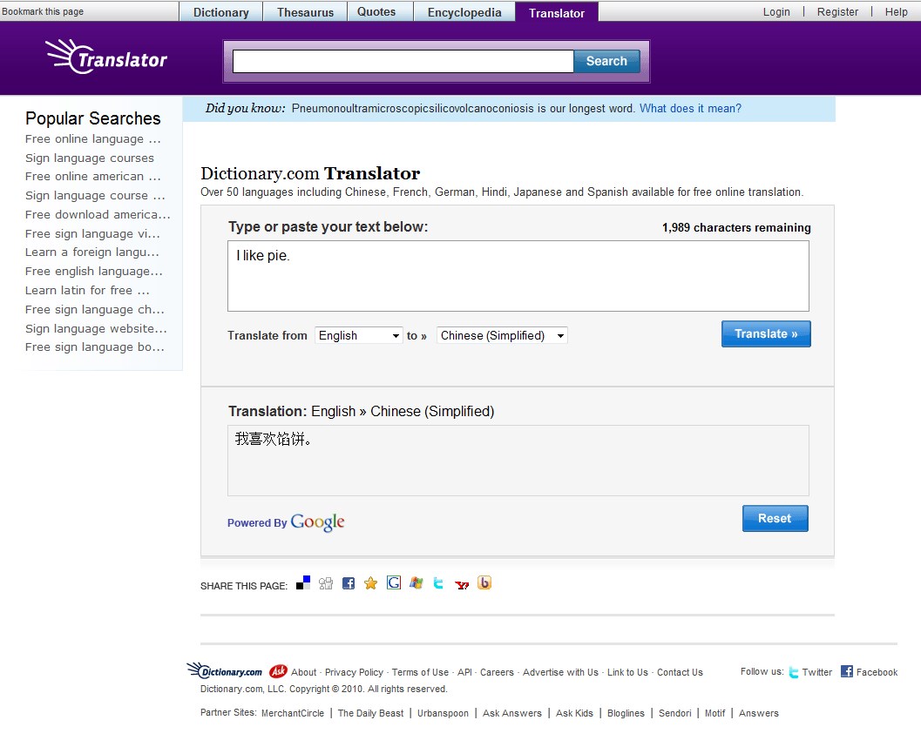The height and width of the screenshot is (747, 921).
Task: Click the Search button
Action: pyautogui.click(x=606, y=61)
